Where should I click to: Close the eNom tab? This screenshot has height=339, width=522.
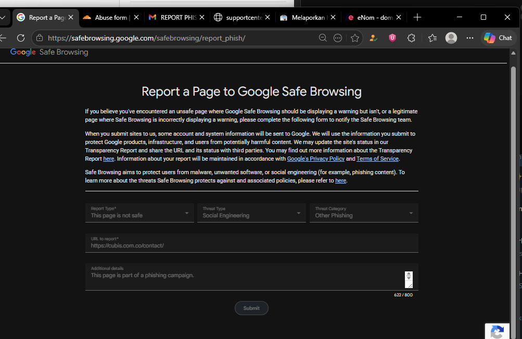(x=399, y=17)
